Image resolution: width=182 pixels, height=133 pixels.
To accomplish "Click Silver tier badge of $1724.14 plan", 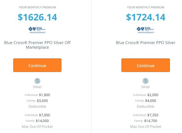I will [x=146, y=81].
